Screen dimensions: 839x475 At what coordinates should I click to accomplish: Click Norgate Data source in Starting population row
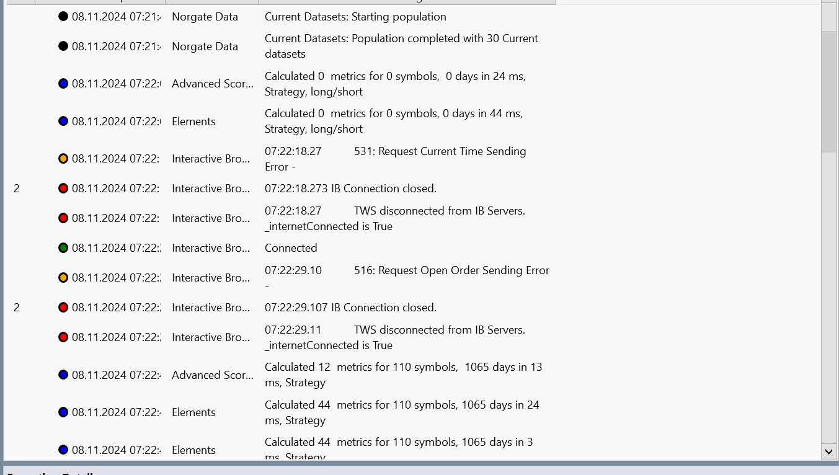[205, 17]
